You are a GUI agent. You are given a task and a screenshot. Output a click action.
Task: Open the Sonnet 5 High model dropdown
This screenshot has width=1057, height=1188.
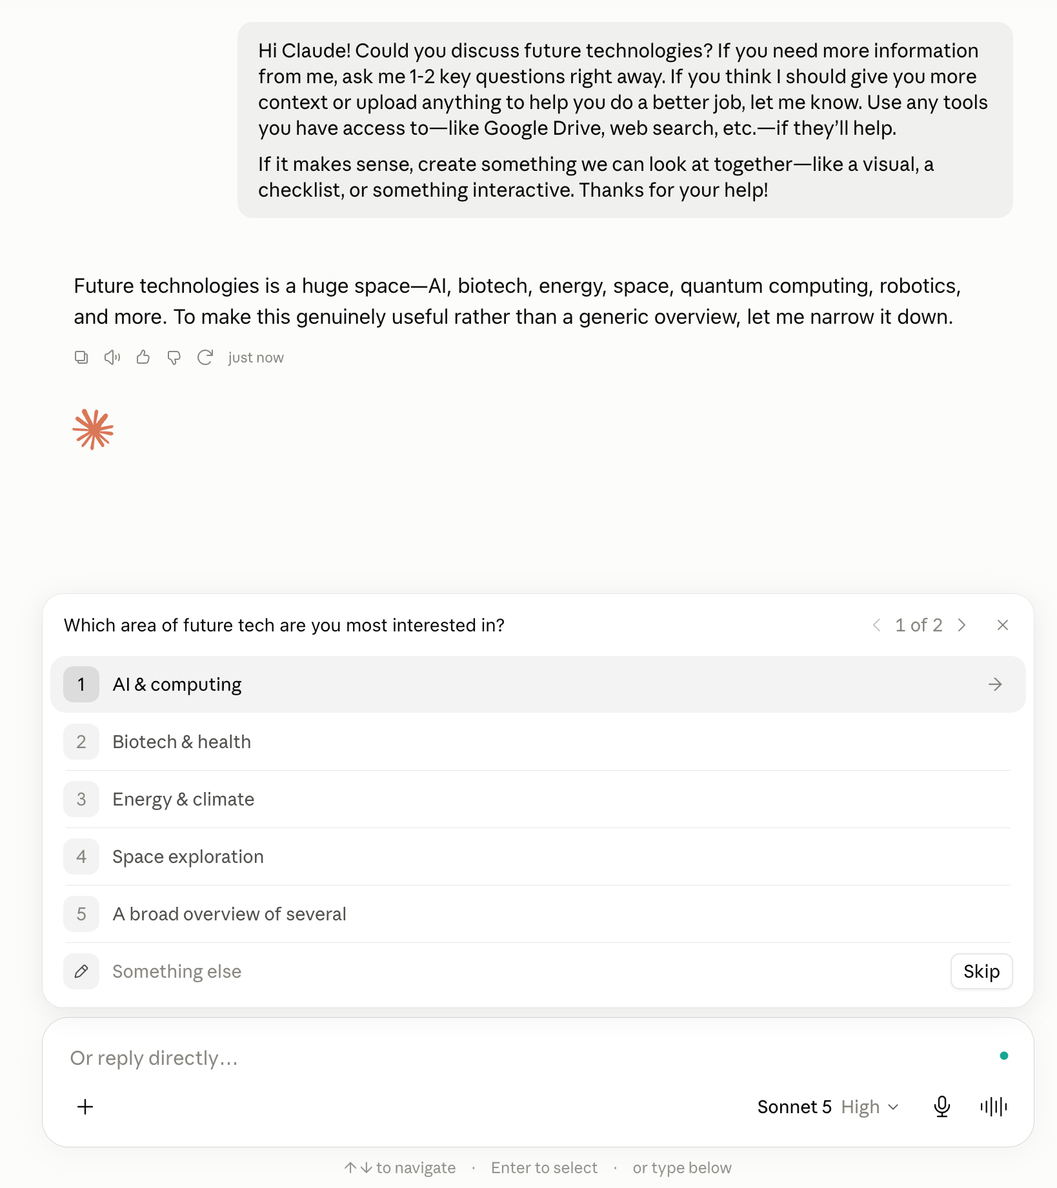point(828,1107)
